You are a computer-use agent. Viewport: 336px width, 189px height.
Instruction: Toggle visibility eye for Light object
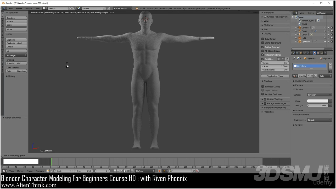coord(325,38)
